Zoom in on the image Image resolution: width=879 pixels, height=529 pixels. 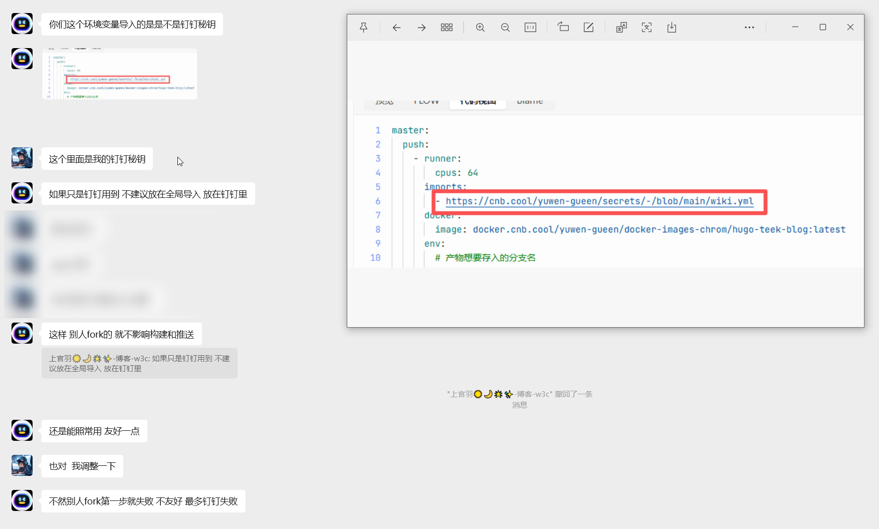tap(480, 28)
